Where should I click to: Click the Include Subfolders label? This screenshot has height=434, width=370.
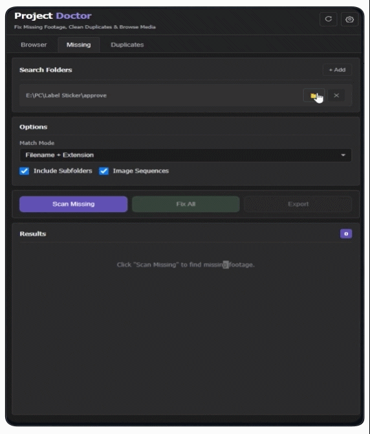point(63,171)
